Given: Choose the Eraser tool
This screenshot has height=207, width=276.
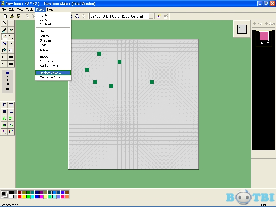Looking at the screenshot, I should coord(11,30).
